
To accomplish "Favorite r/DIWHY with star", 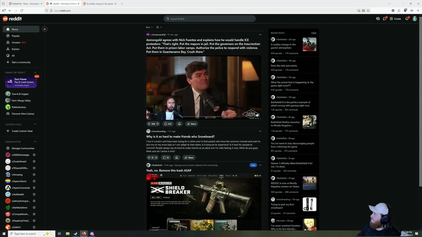I will [34, 227].
